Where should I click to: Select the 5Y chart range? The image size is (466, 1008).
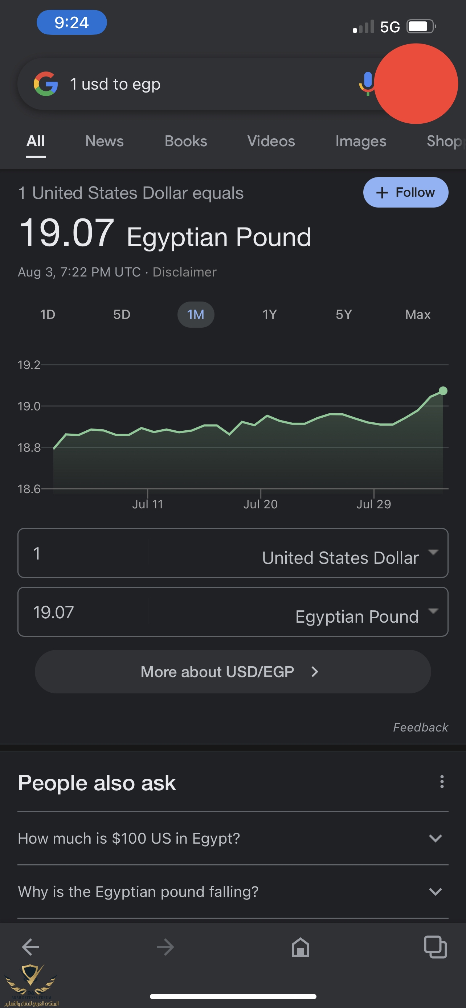pyautogui.click(x=344, y=314)
